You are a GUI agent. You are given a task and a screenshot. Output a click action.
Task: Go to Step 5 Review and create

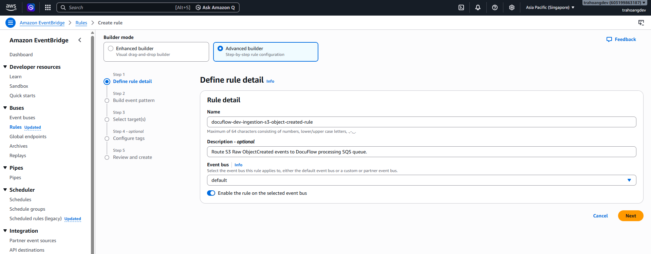click(x=132, y=157)
